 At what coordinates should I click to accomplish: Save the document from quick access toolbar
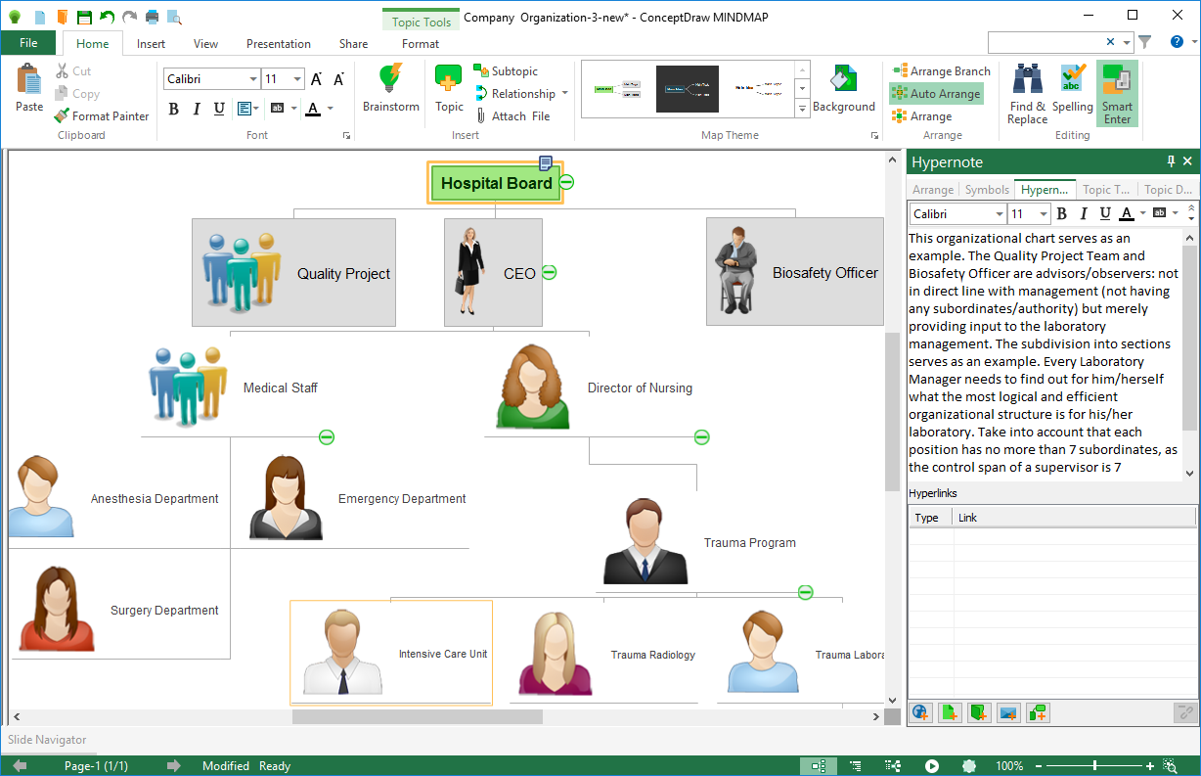pyautogui.click(x=85, y=17)
